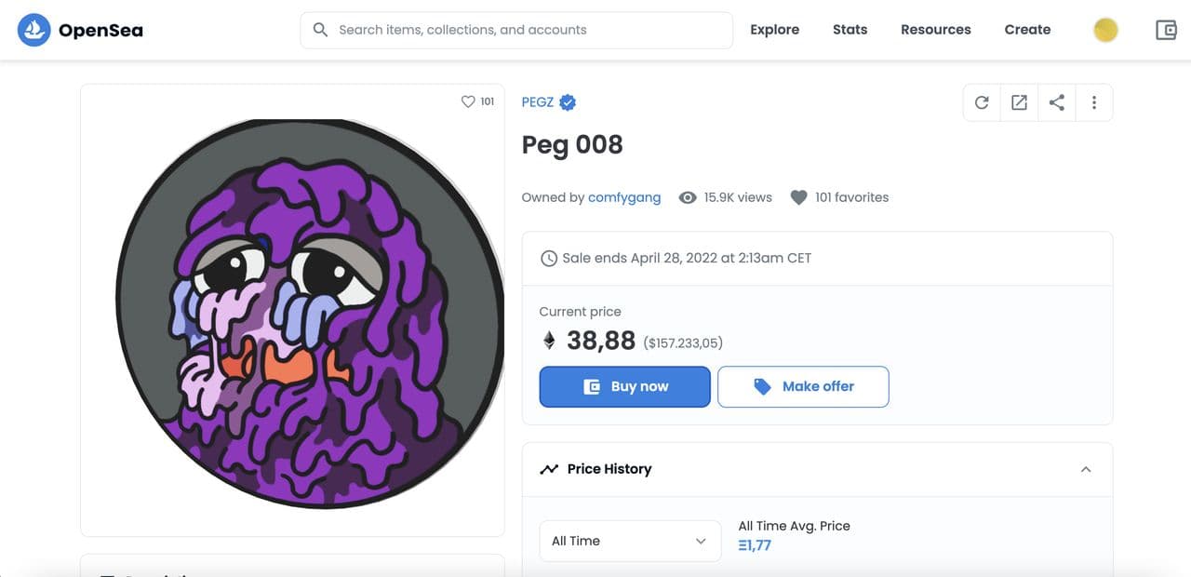Open the Explore menu

[774, 30]
